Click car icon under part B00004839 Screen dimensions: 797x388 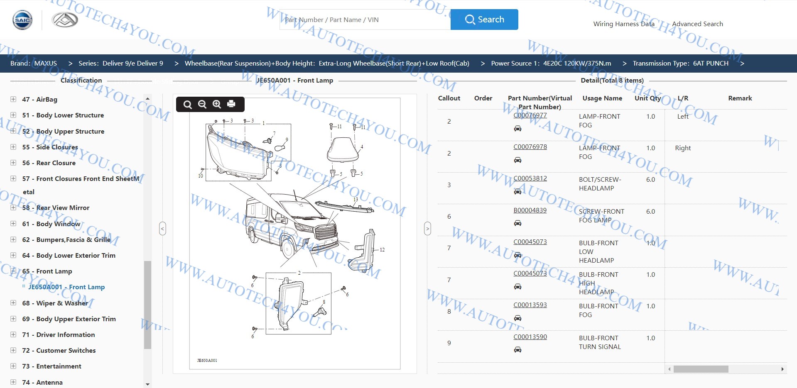[x=517, y=223]
